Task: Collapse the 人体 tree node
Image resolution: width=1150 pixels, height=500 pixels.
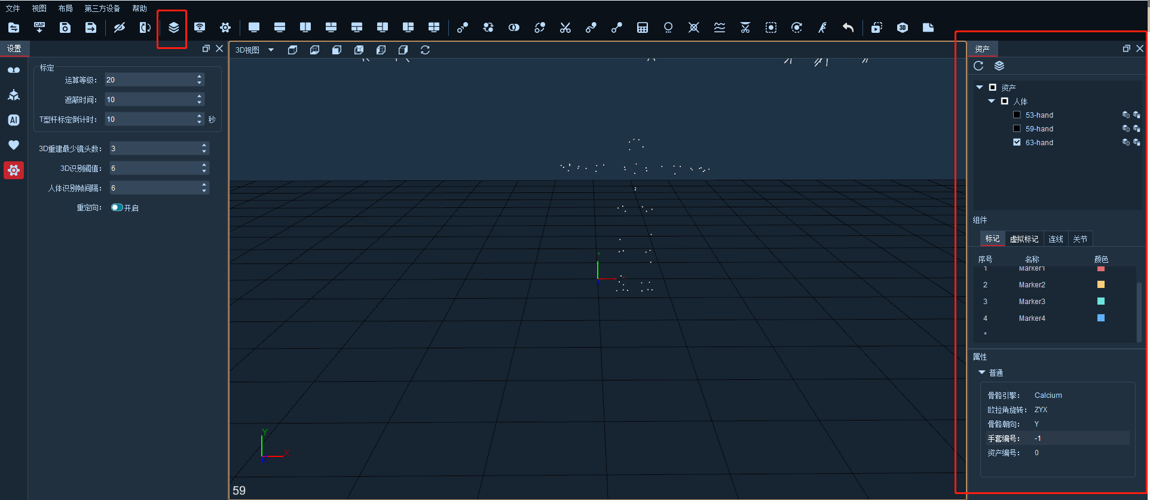Action: (x=992, y=101)
